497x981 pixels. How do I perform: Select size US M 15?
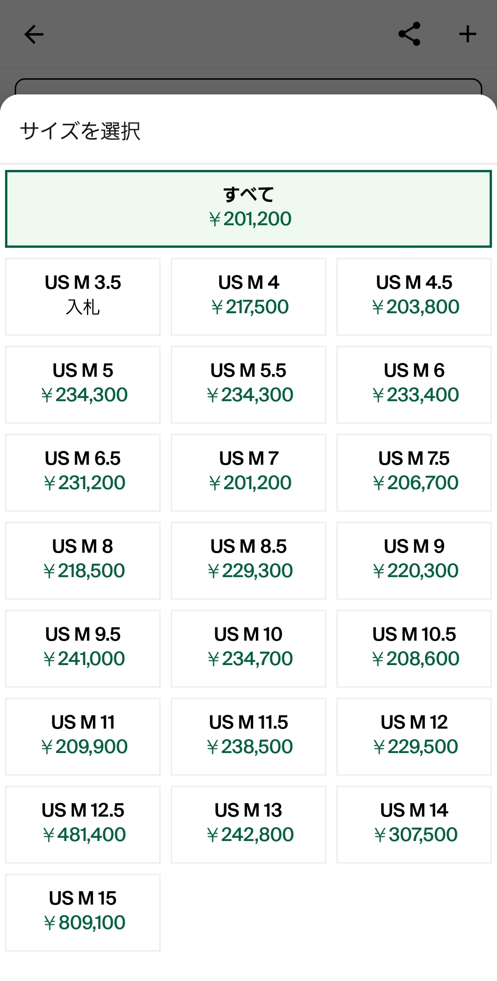(x=83, y=912)
